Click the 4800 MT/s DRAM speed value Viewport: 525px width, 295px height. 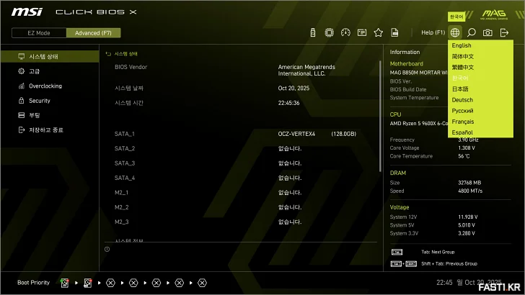coord(470,191)
